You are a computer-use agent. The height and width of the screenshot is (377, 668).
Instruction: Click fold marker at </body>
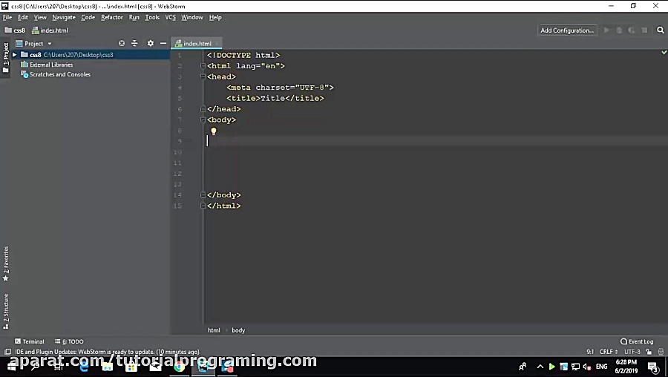point(203,195)
